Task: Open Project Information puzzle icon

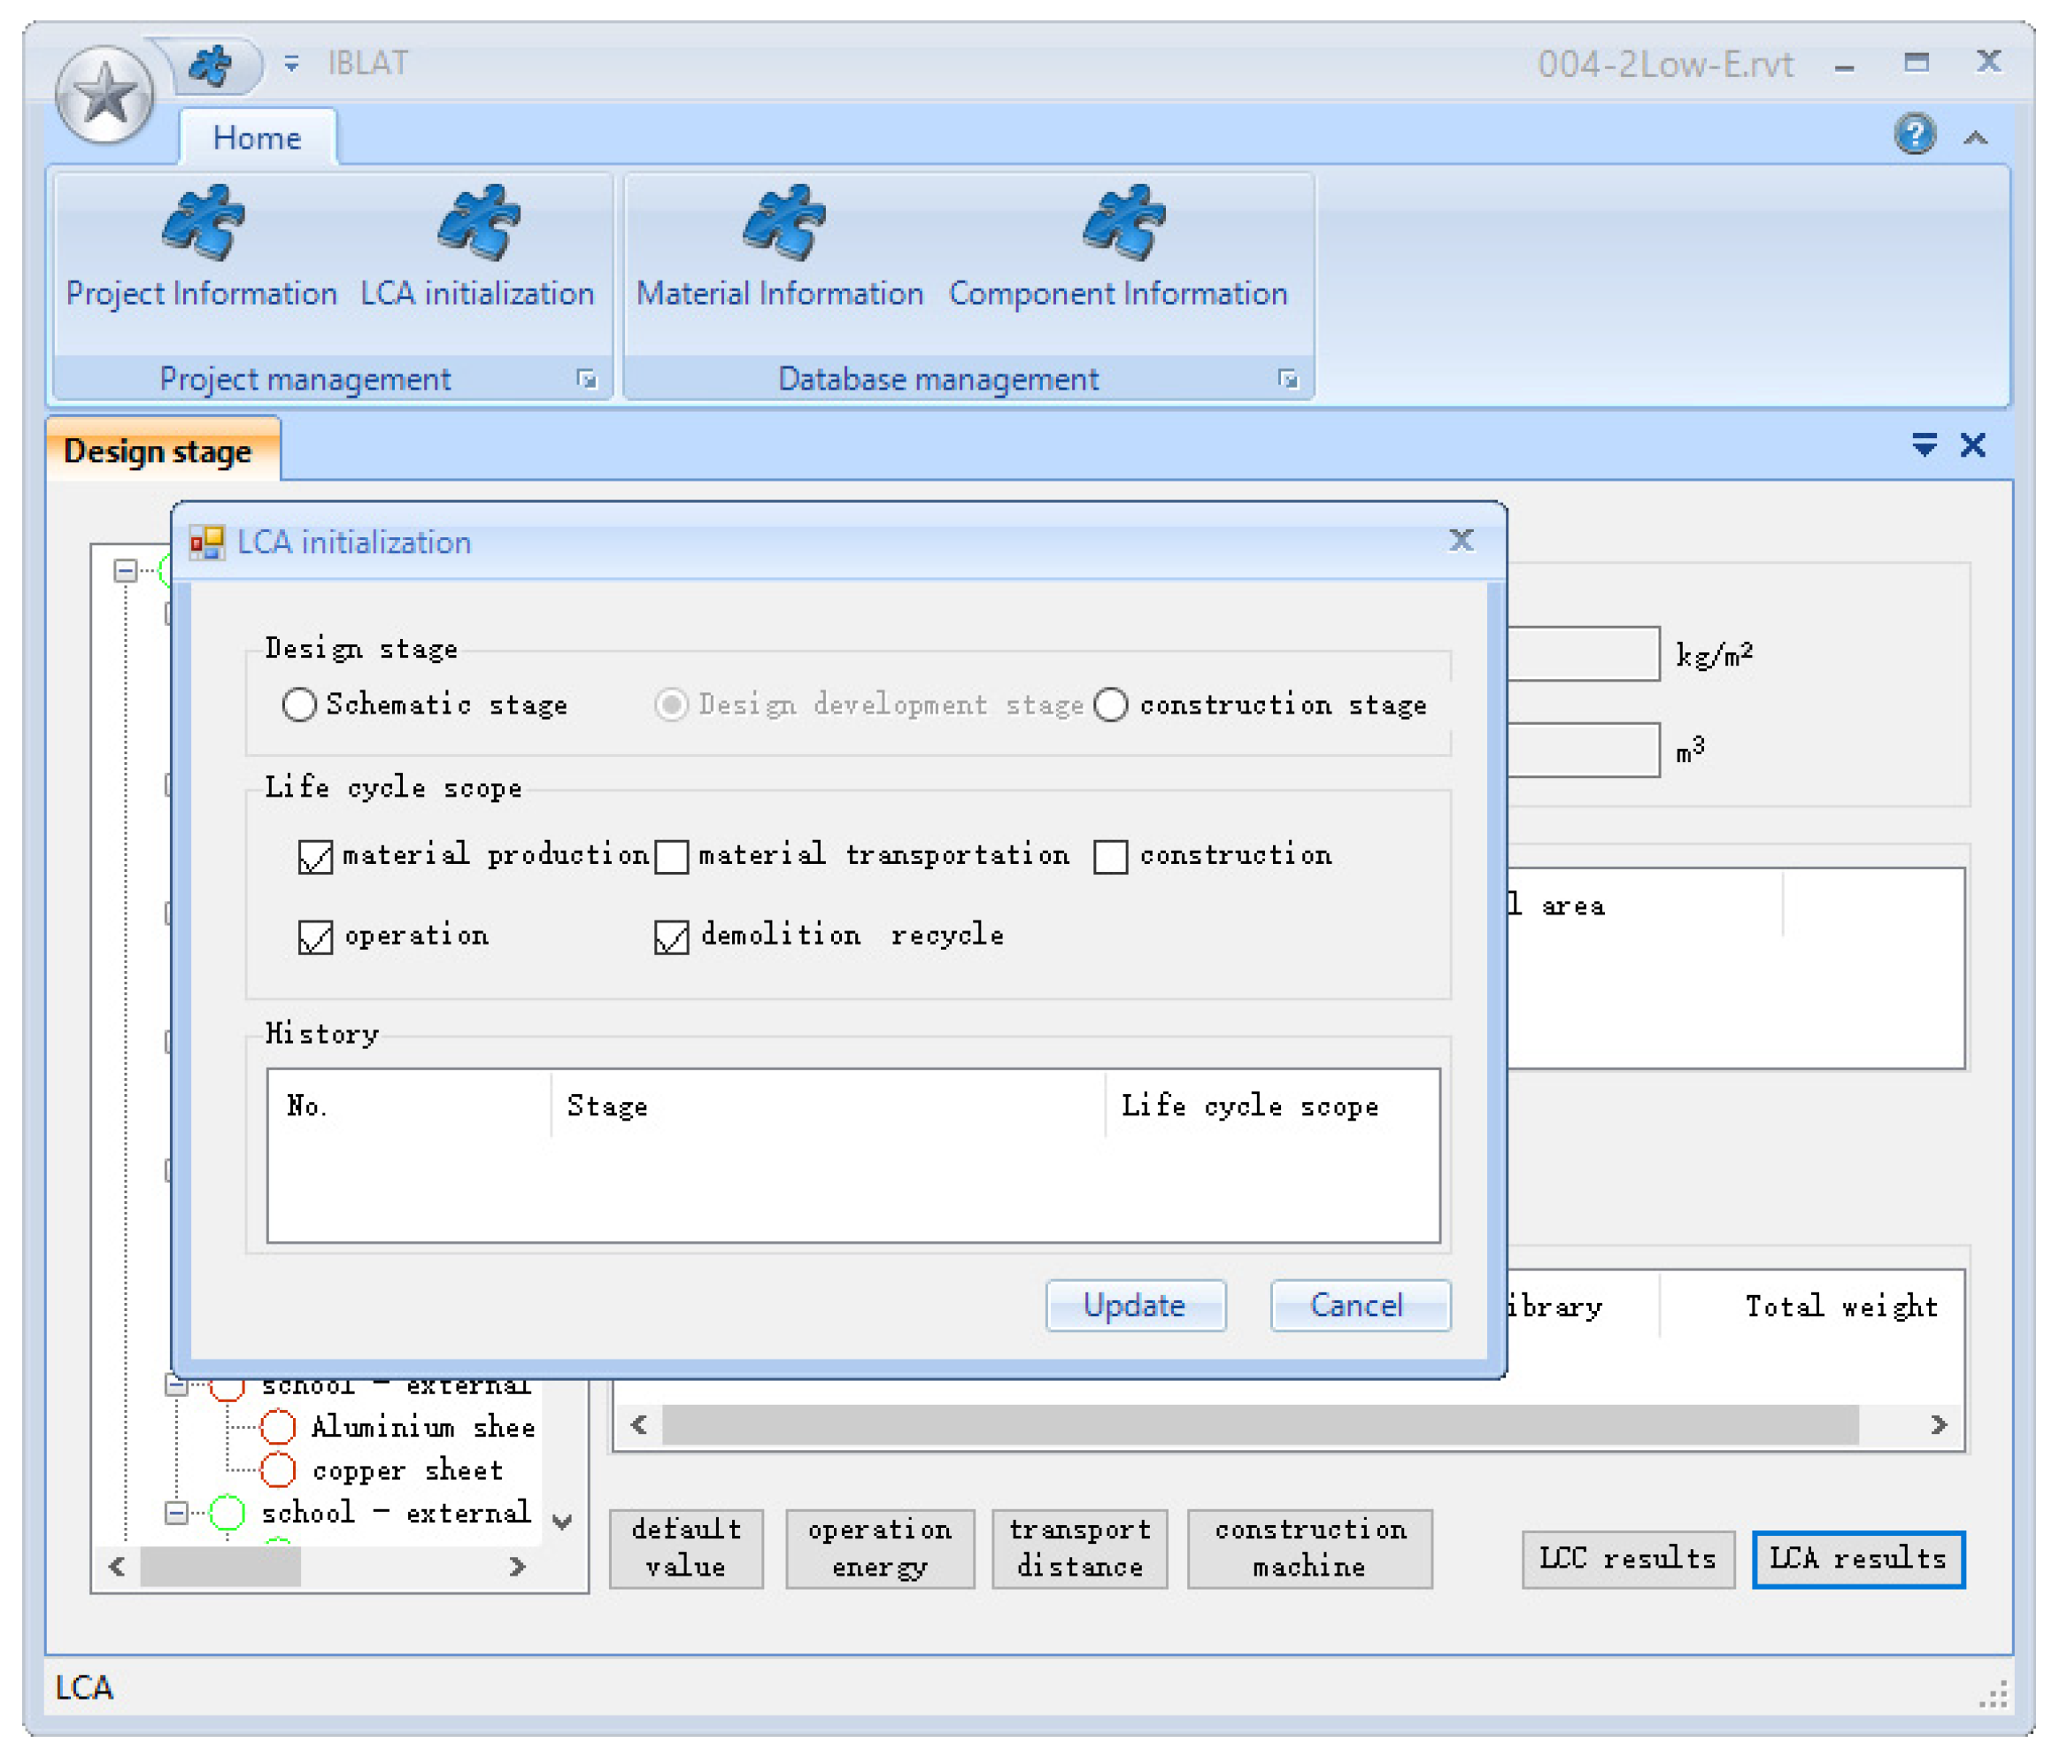Action: [x=202, y=225]
